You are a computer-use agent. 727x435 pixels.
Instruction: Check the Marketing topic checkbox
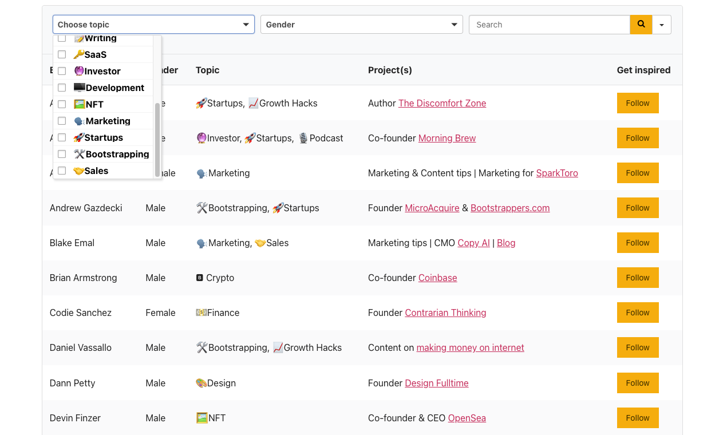(62, 121)
